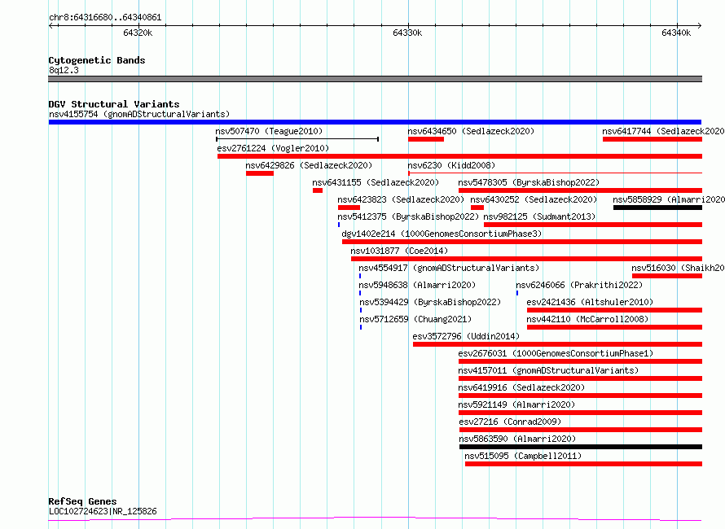Click the chr8:64316680..64340861 coordinates

click(x=105, y=18)
